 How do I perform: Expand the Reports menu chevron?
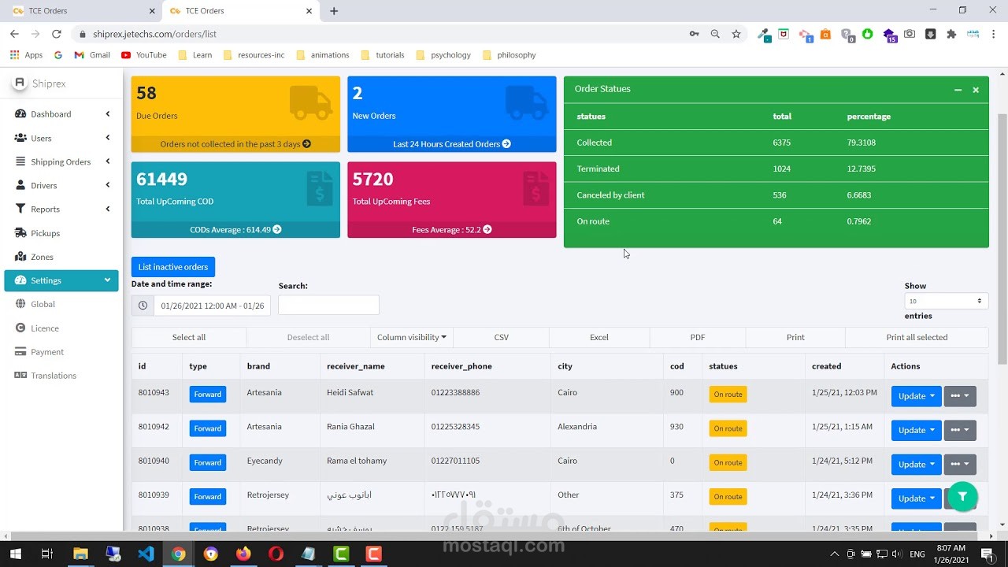pyautogui.click(x=107, y=209)
